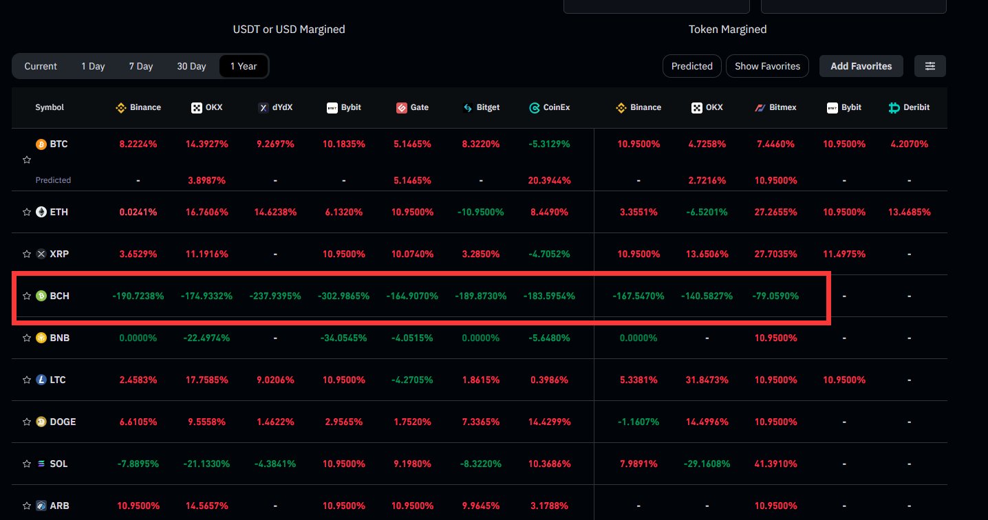Click the DOGE coin icon

pyautogui.click(x=41, y=422)
